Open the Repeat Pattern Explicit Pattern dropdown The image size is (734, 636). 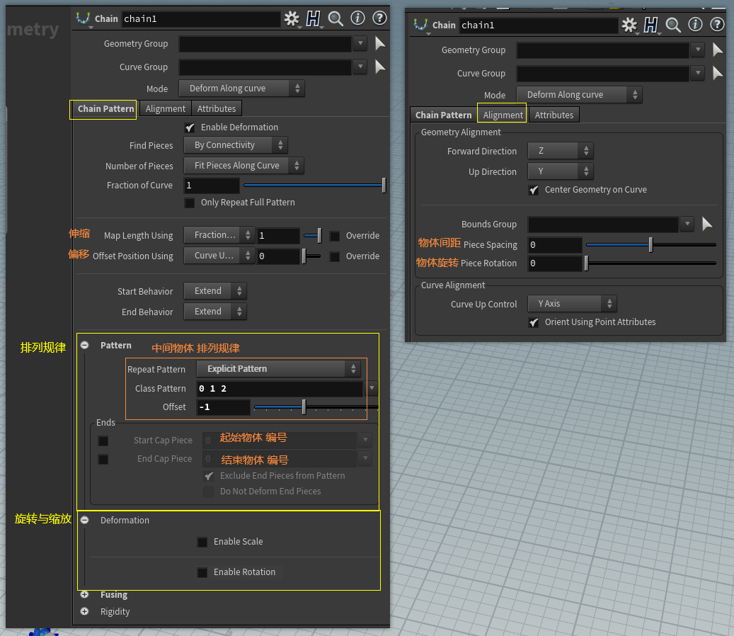tap(279, 368)
